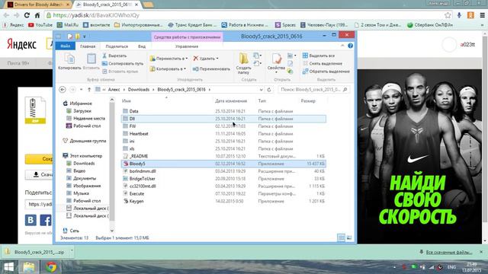
Task: Click Show all downloads (Все скачанные файлы)
Action: pyautogui.click(x=449, y=252)
